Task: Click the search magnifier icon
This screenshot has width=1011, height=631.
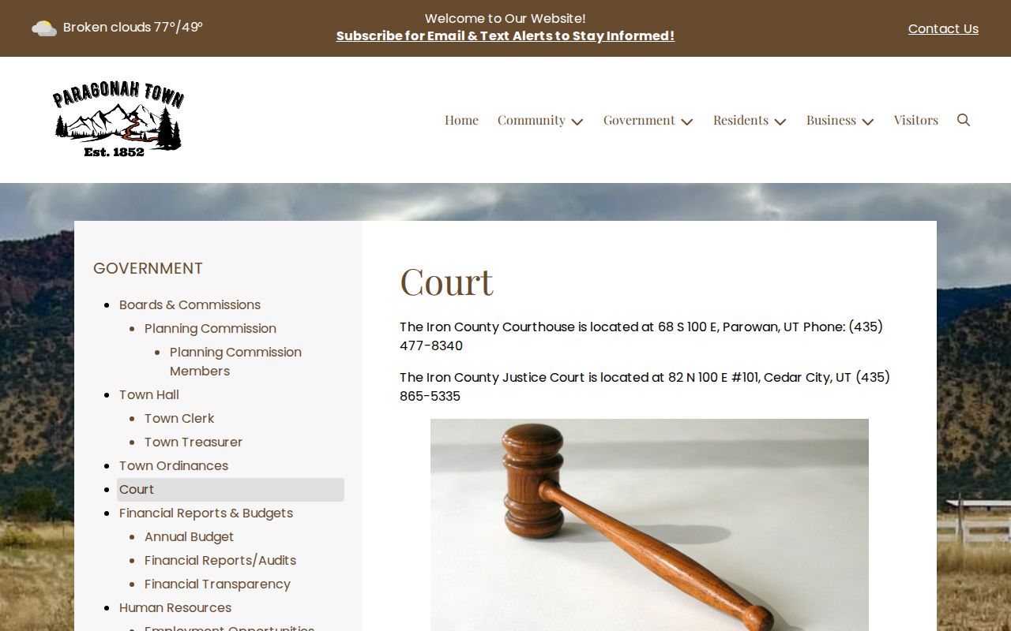Action: [x=964, y=120]
